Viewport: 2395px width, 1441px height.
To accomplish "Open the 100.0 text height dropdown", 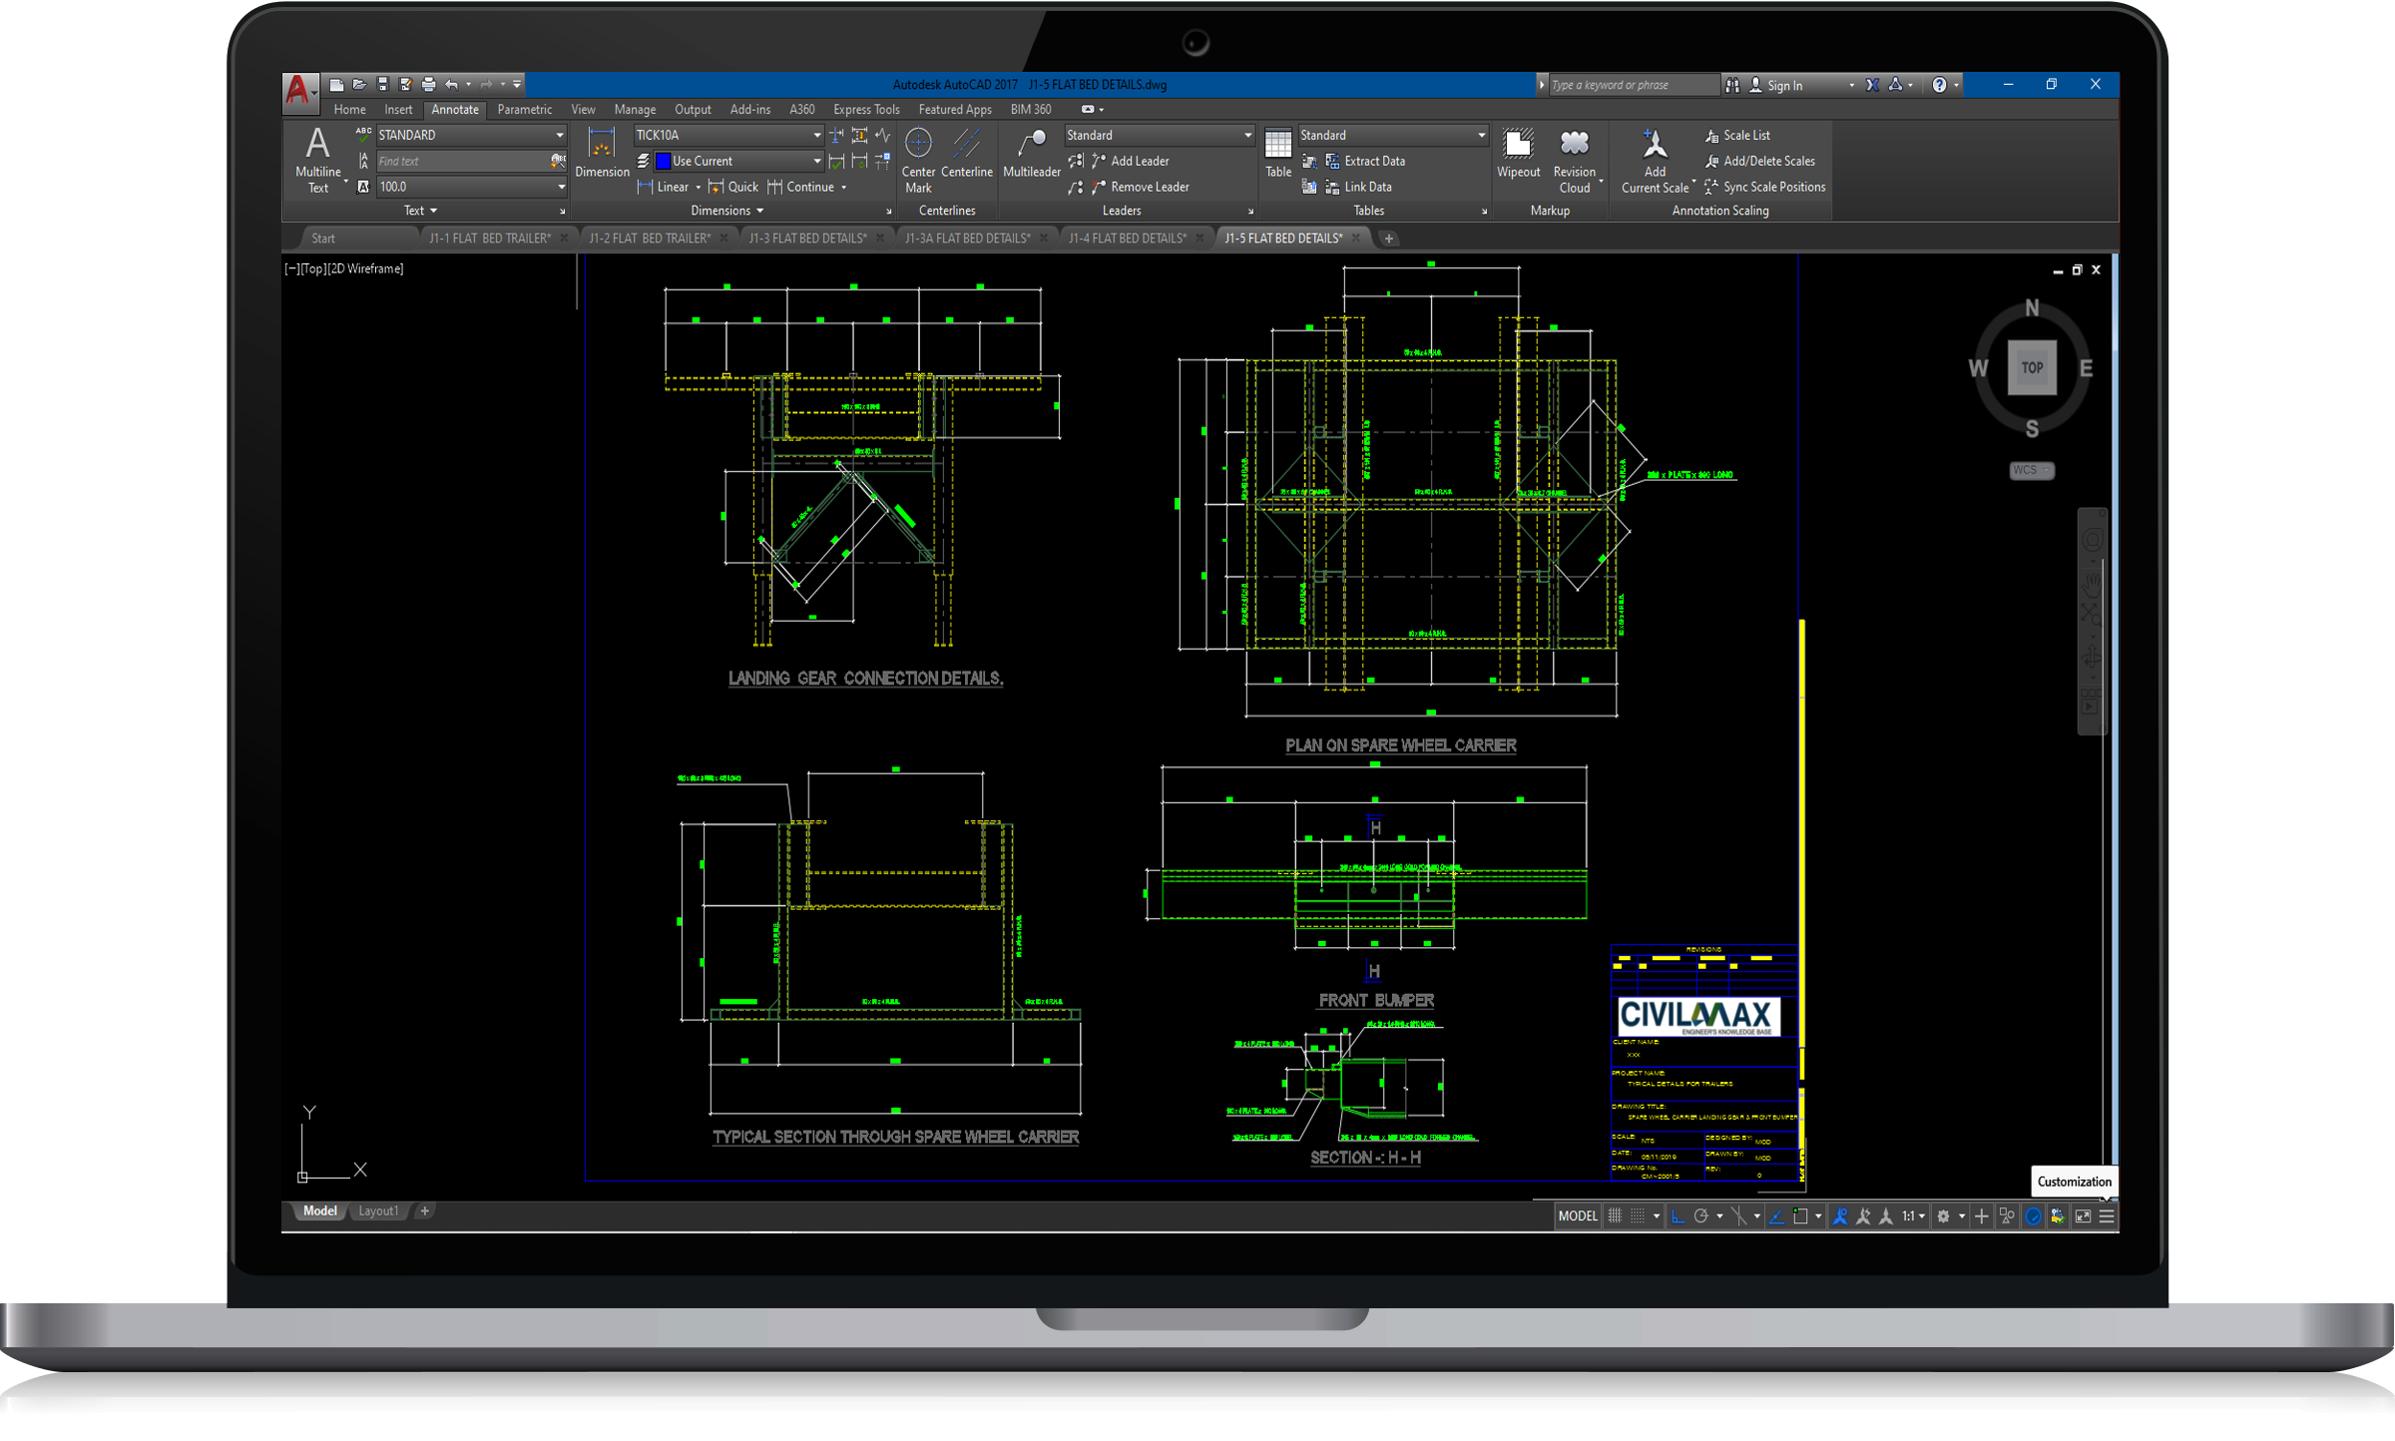I will (471, 187).
